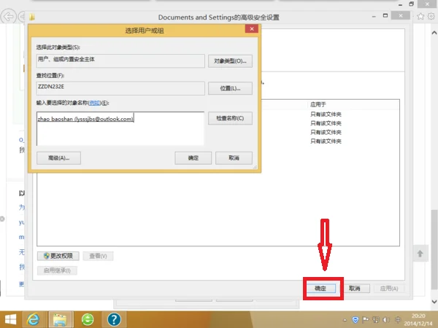The image size is (438, 328).
Task: Open the blue question-mark help taskbar icon
Action: [114, 320]
